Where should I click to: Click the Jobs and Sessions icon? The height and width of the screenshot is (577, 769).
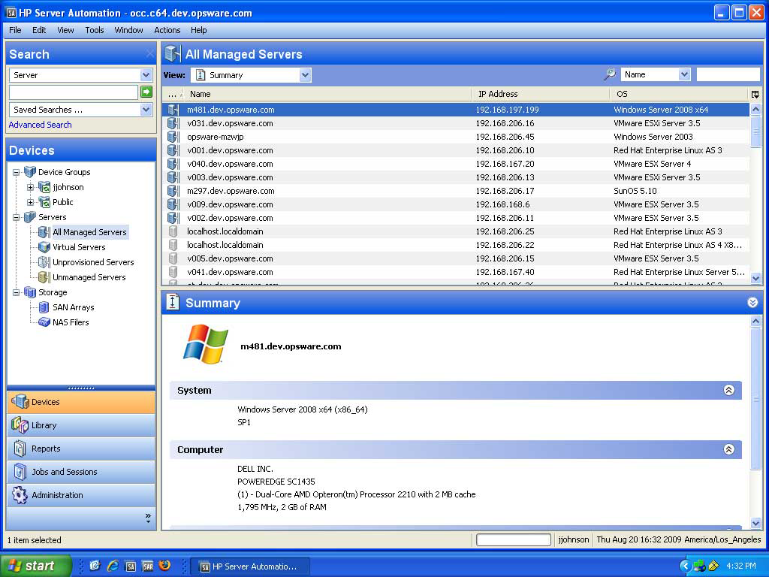tap(20, 472)
